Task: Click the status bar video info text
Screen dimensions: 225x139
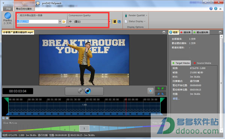Action: tap(48, 135)
